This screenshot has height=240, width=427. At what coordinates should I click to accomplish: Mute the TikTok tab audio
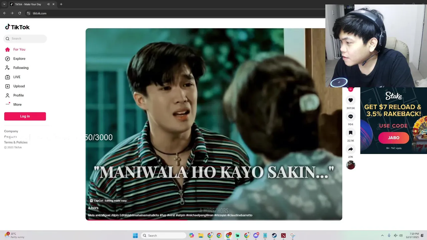(x=48, y=4)
